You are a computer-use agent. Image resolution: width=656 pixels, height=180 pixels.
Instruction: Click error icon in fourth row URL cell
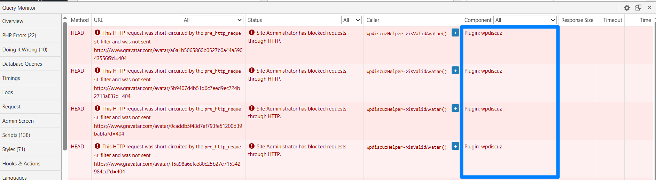pyautogui.click(x=97, y=146)
